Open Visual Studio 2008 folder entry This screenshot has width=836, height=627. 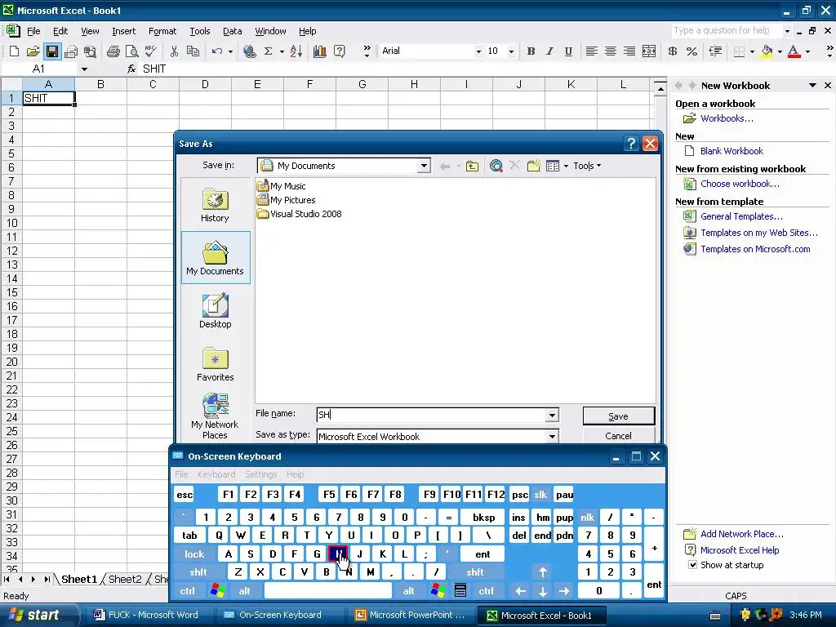coord(299,214)
